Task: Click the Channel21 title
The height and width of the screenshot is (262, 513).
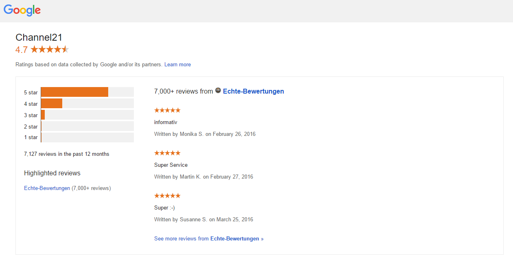Action: 39,37
